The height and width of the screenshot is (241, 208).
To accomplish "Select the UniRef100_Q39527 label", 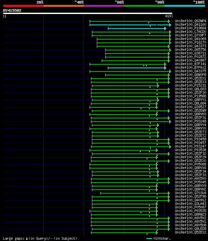I will click(190, 107).
